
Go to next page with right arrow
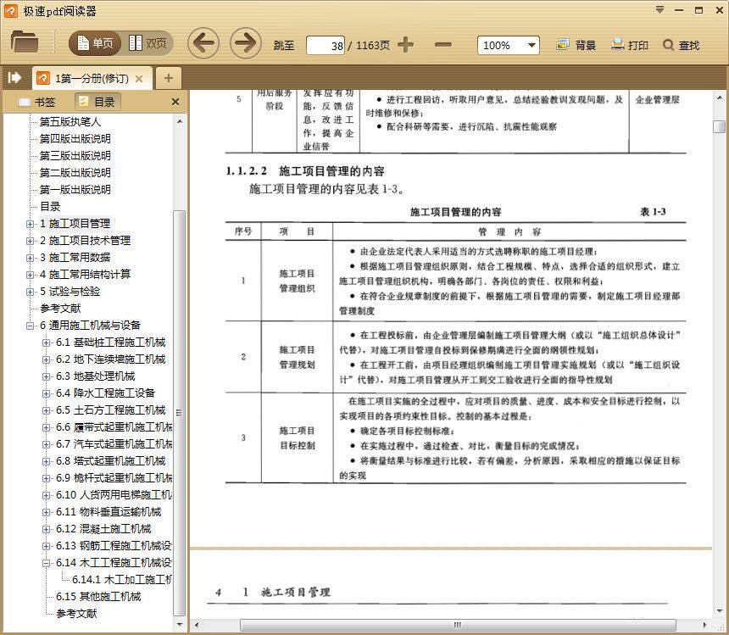click(x=246, y=43)
